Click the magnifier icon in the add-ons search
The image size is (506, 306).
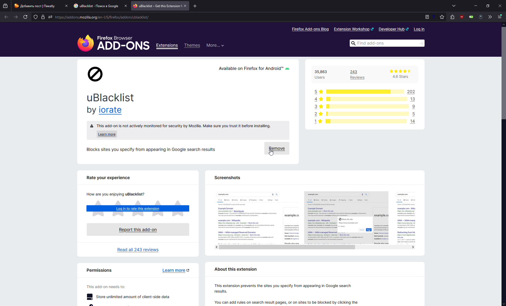(x=353, y=43)
